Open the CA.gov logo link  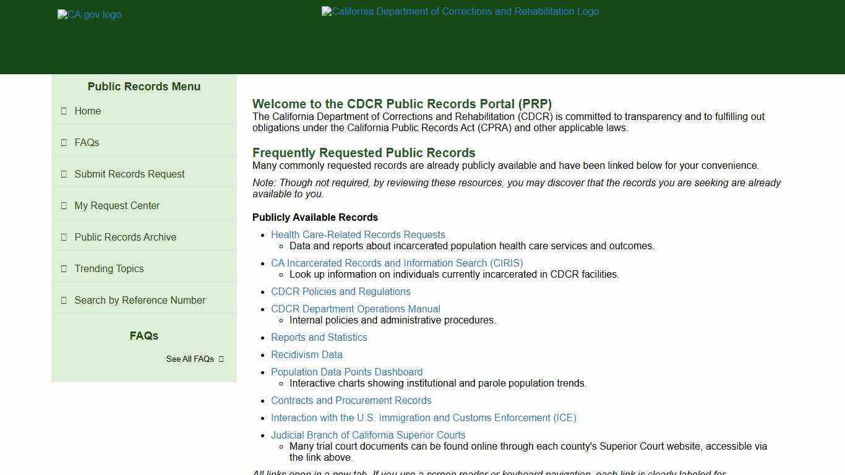89,14
